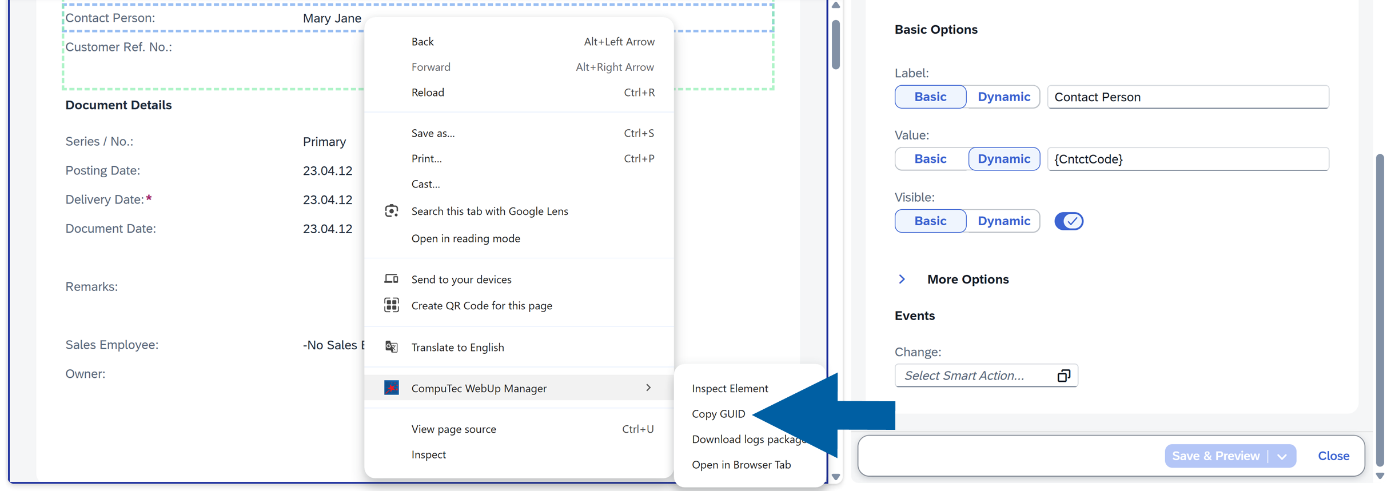Click the Remarks label
The image size is (1395, 491).
tap(91, 287)
